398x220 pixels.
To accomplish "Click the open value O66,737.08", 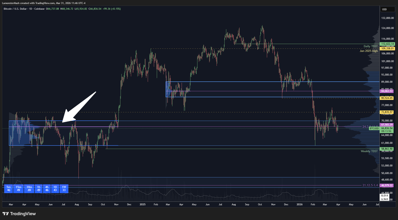I will (x=53, y=9).
